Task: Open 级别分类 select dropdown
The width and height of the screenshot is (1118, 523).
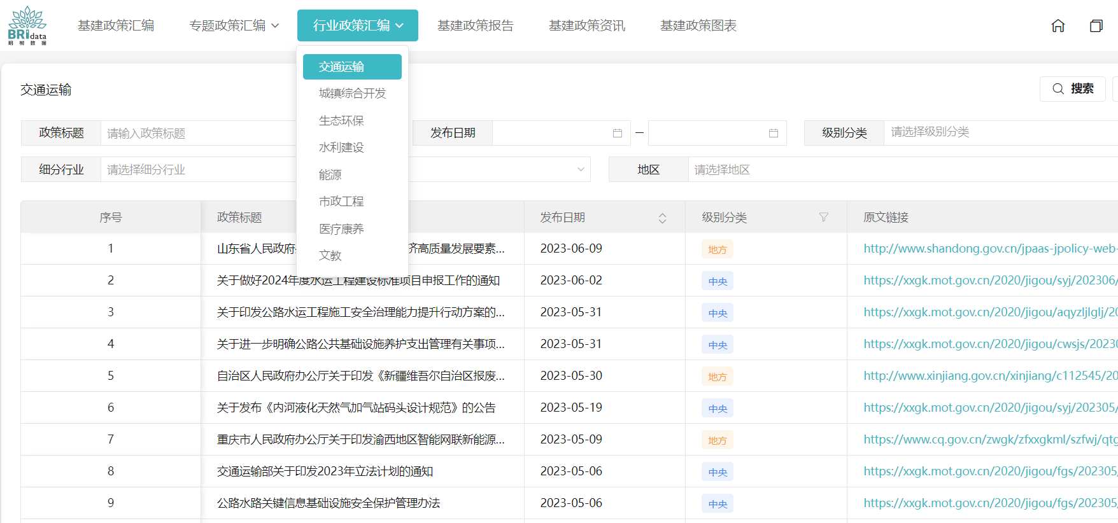Action: click(x=1001, y=132)
